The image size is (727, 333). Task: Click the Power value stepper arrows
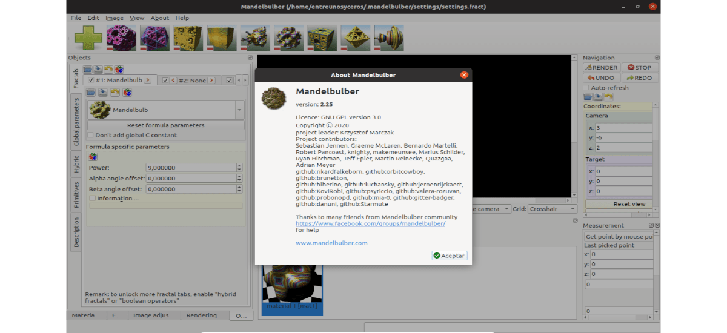[239, 168]
